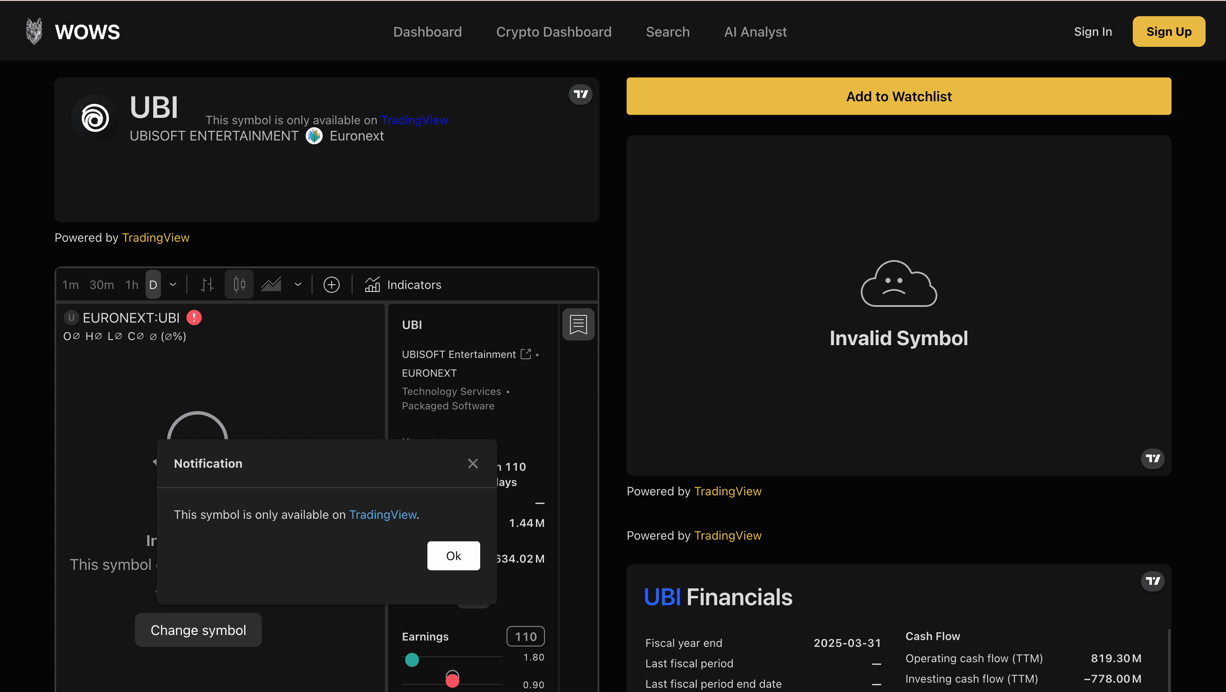Expand the timeframe dropdown next to D

point(172,284)
